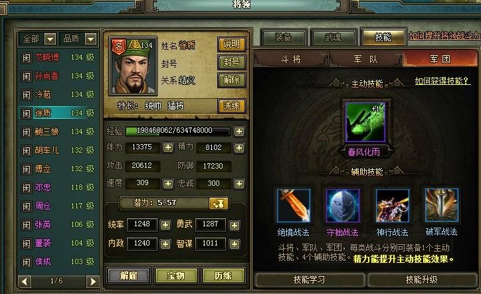The image size is (481, 294).
Task: Select the 破军战法 skill icon
Action: point(441,205)
